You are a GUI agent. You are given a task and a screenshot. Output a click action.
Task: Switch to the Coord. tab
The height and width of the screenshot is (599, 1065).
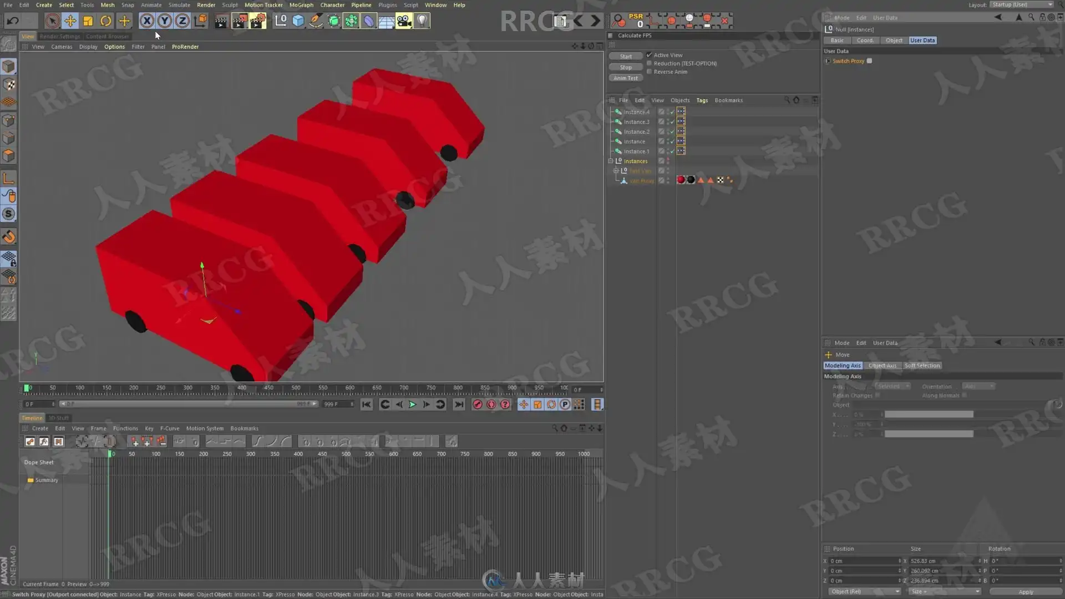click(x=865, y=40)
